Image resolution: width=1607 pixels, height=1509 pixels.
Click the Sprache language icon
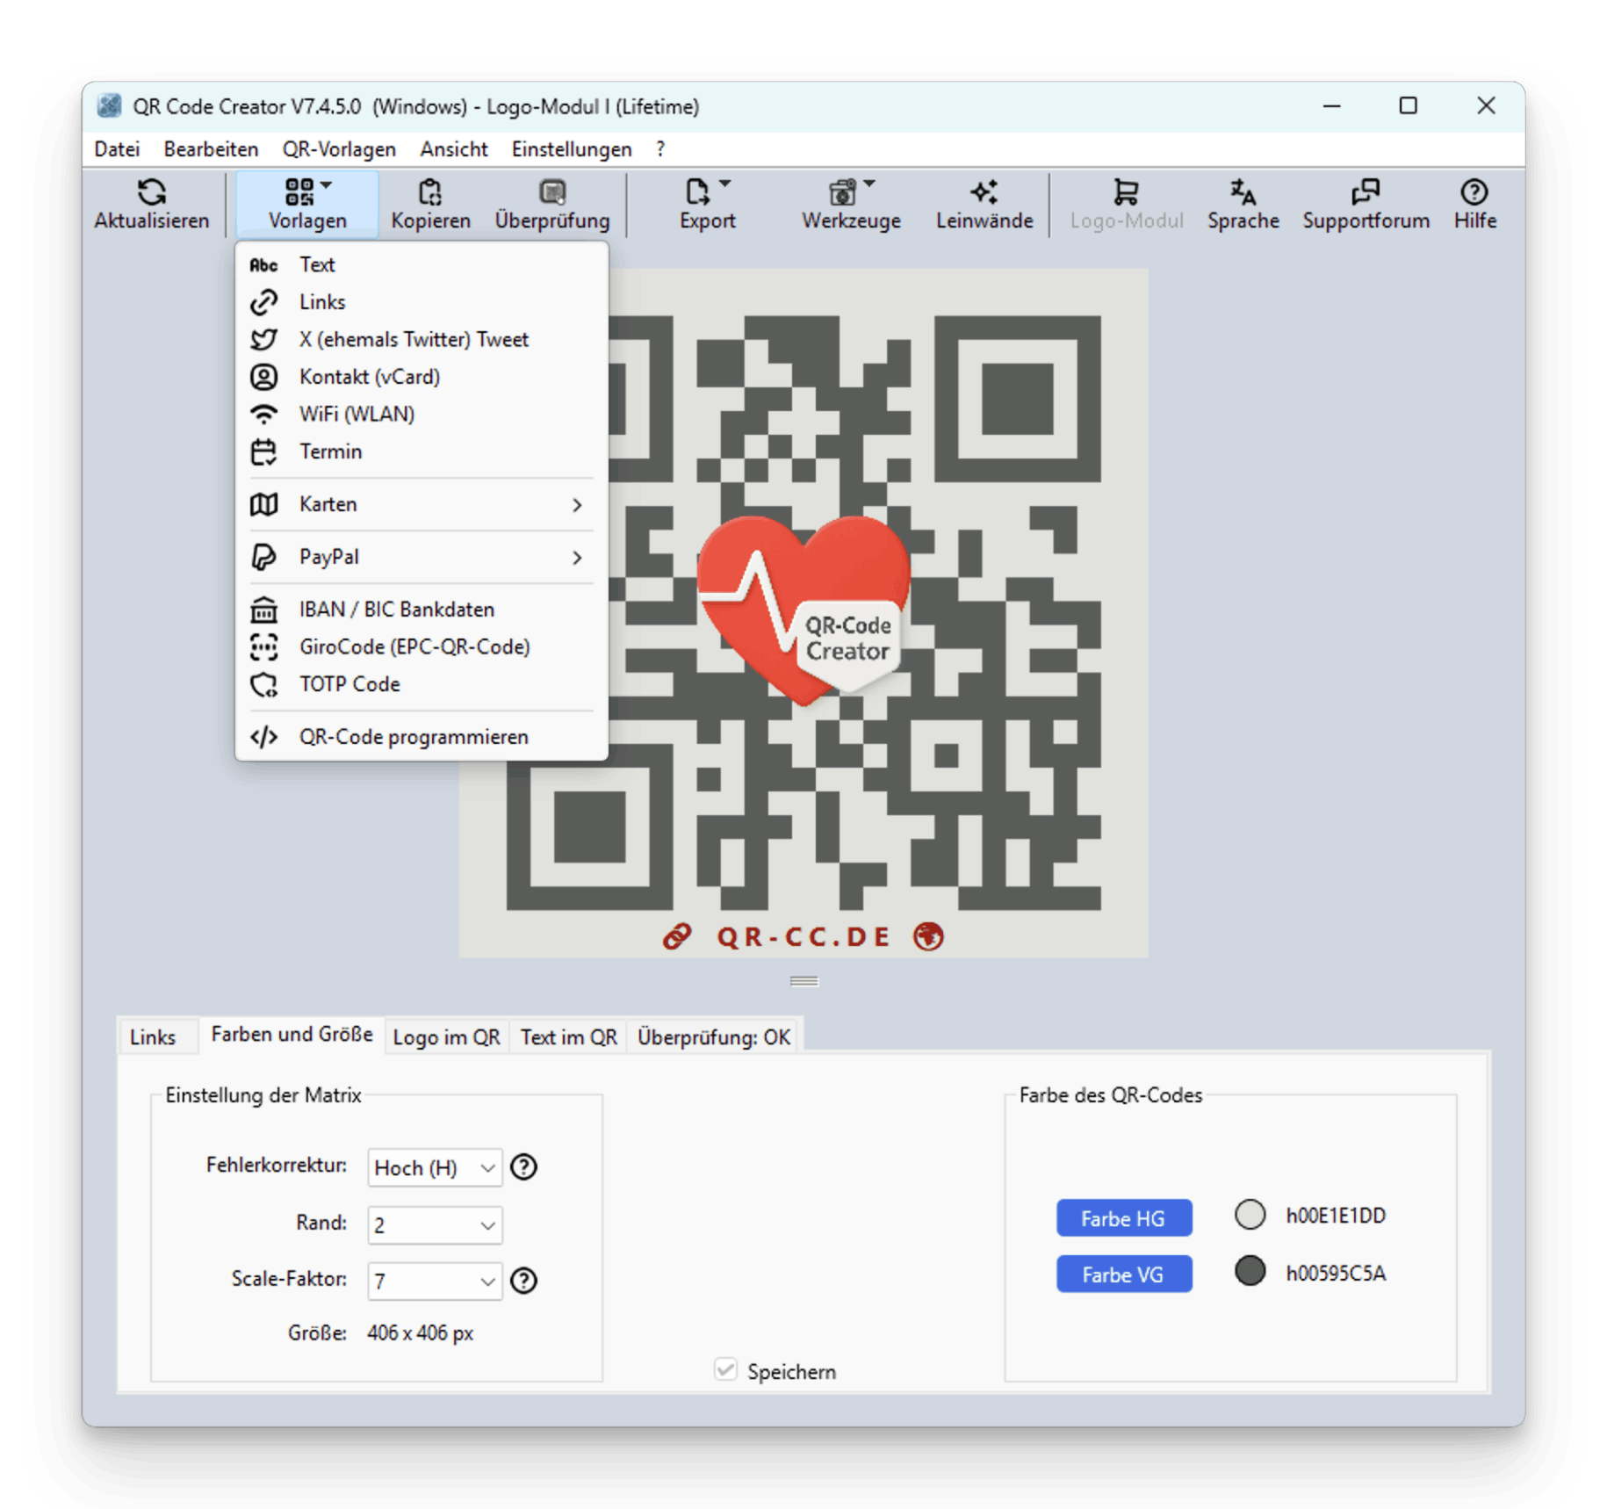tap(1242, 192)
